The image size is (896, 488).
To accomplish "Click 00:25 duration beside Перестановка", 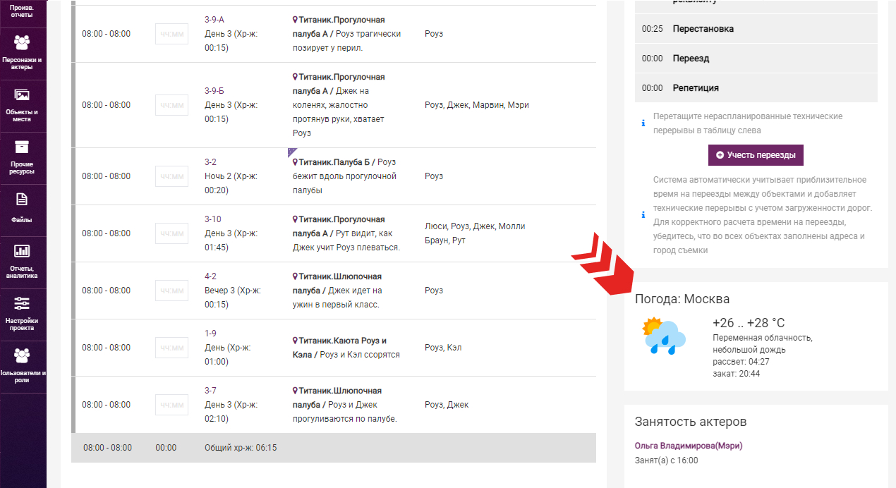I will 652,29.
